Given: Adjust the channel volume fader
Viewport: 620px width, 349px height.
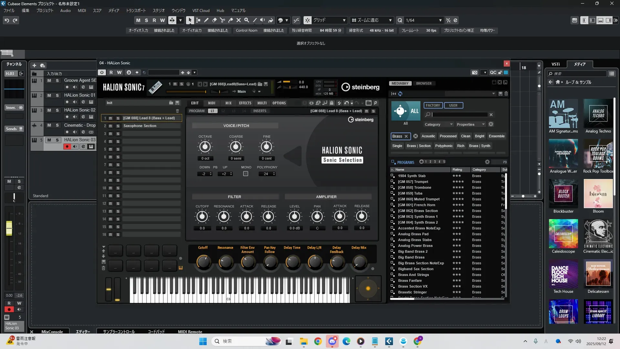Looking at the screenshot, I should 9,228.
